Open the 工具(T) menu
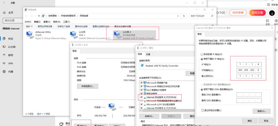Screen dimensions: 278x126 66,22
